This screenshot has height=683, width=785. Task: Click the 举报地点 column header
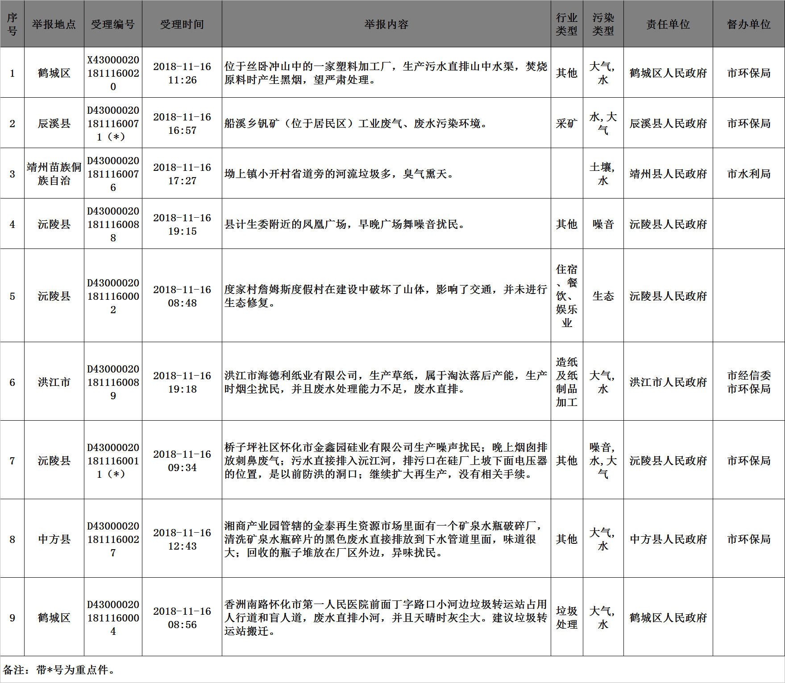pyautogui.click(x=54, y=24)
